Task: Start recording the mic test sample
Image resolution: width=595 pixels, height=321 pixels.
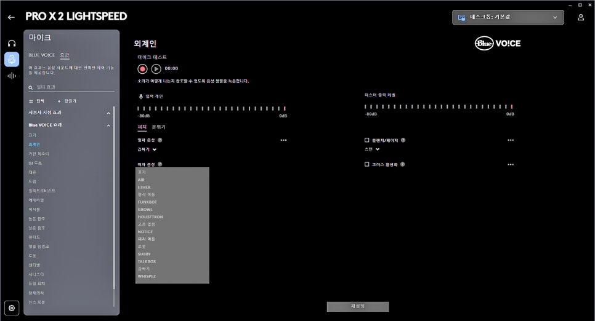Action: [x=142, y=69]
